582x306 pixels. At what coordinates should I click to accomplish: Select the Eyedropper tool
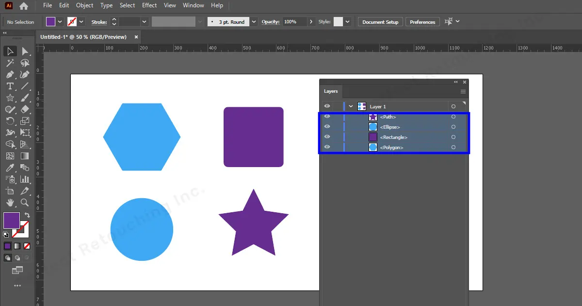pyautogui.click(x=10, y=168)
